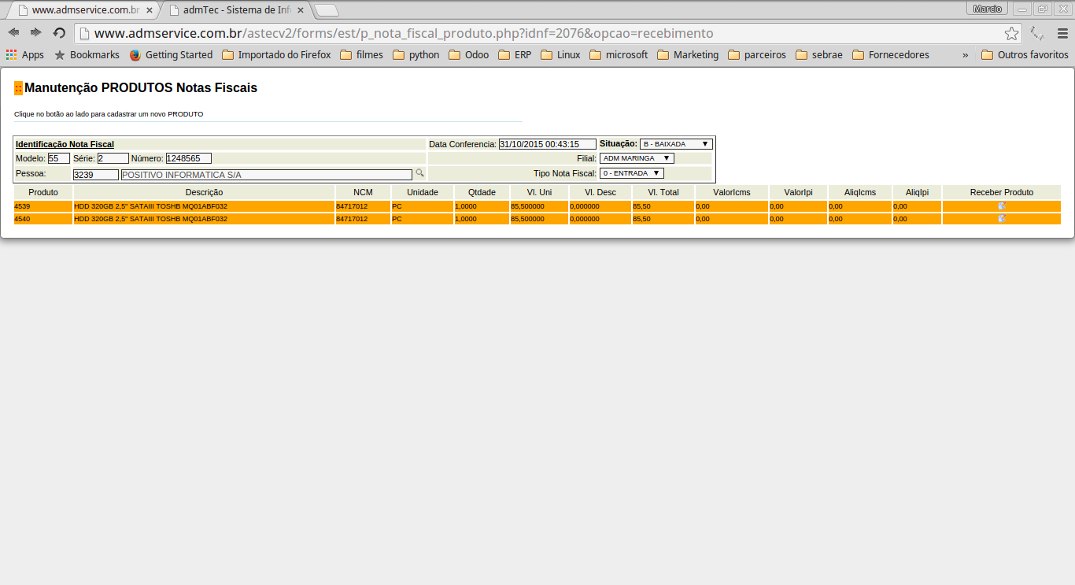The width and height of the screenshot is (1075, 585).
Task: Open the Outros favoritos folder
Action: point(1025,55)
